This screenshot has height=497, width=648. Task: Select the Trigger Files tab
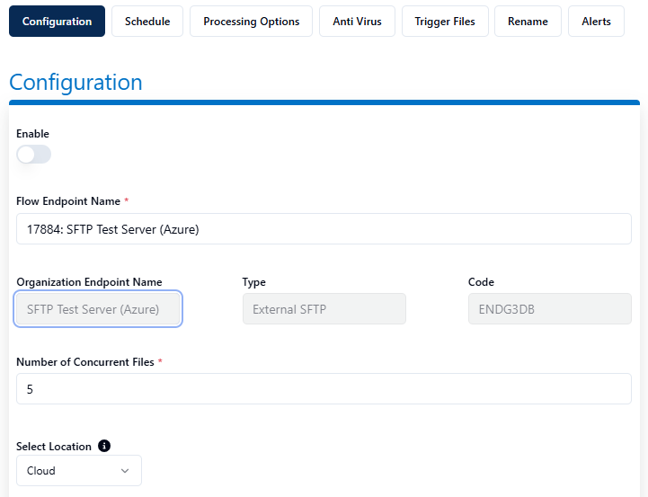[x=445, y=22]
